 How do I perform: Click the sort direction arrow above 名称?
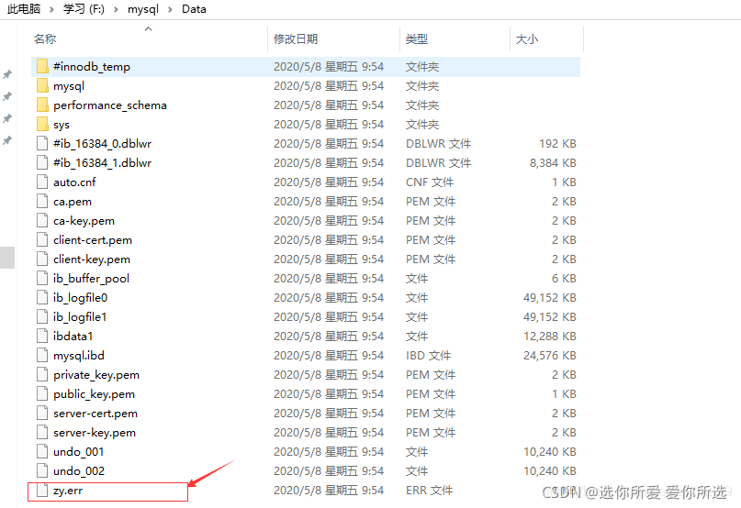pyautogui.click(x=149, y=28)
